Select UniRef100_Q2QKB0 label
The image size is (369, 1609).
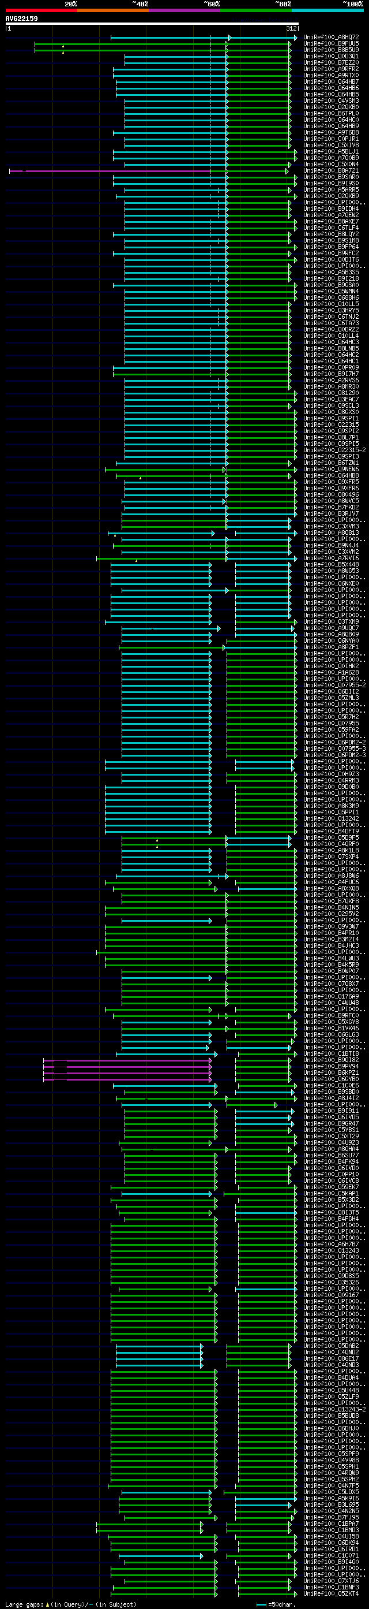pyautogui.click(x=331, y=107)
